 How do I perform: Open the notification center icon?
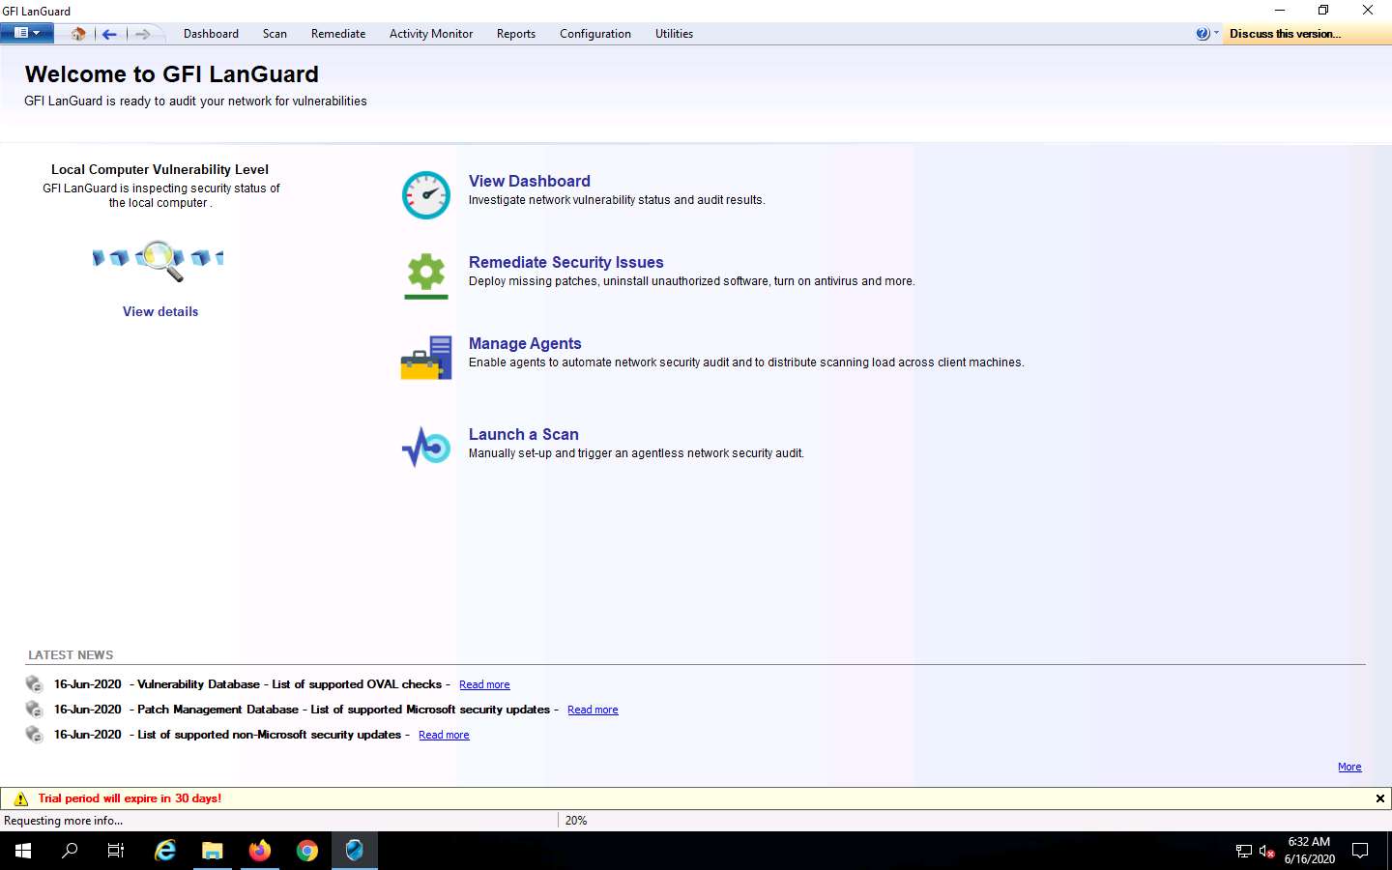click(1360, 851)
